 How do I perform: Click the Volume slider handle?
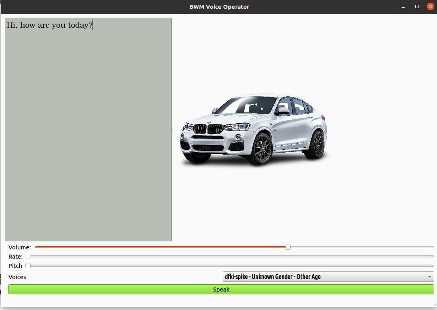(x=288, y=247)
